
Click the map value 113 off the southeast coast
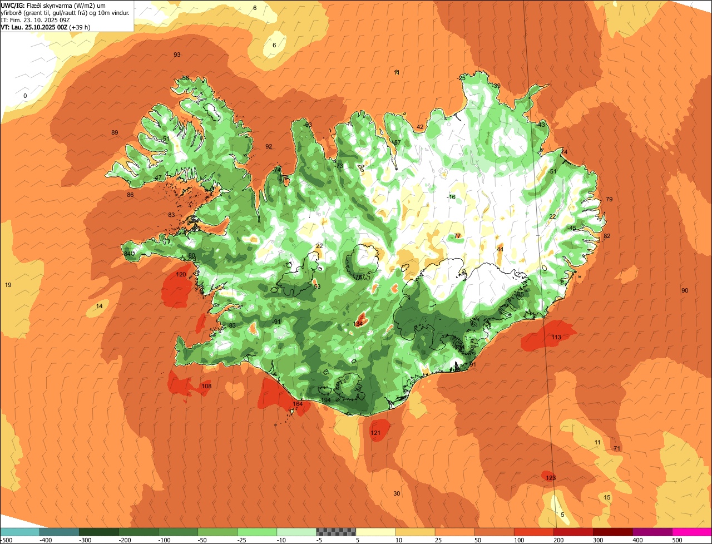click(556, 337)
